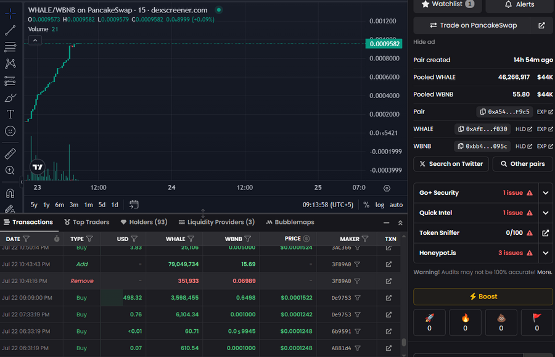The width and height of the screenshot is (555, 357).
Task: Click the Trade on PancakeSwap button
Action: 473,25
